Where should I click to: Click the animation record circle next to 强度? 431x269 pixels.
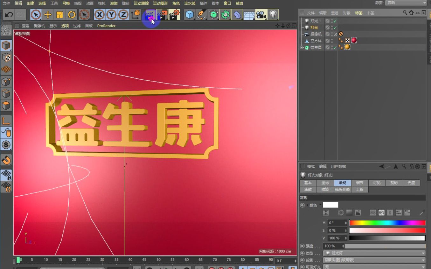tap(302, 245)
